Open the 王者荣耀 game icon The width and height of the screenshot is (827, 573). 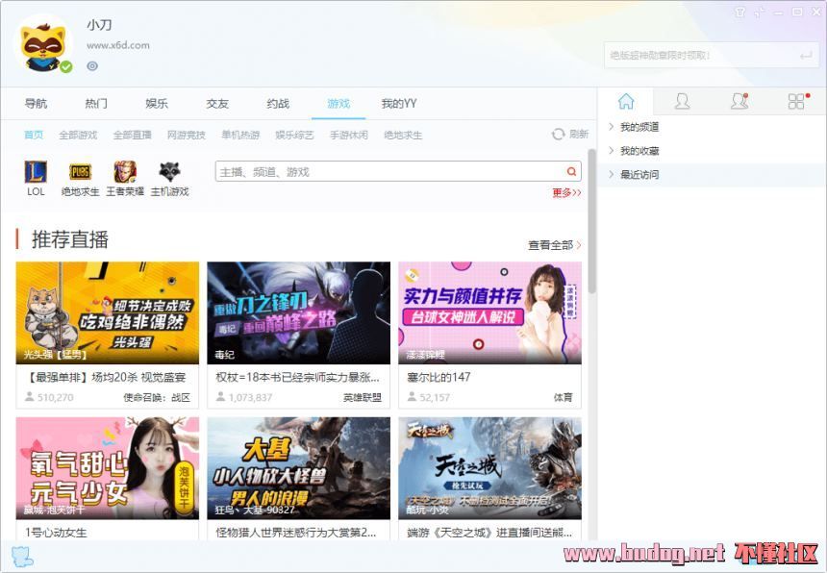125,173
